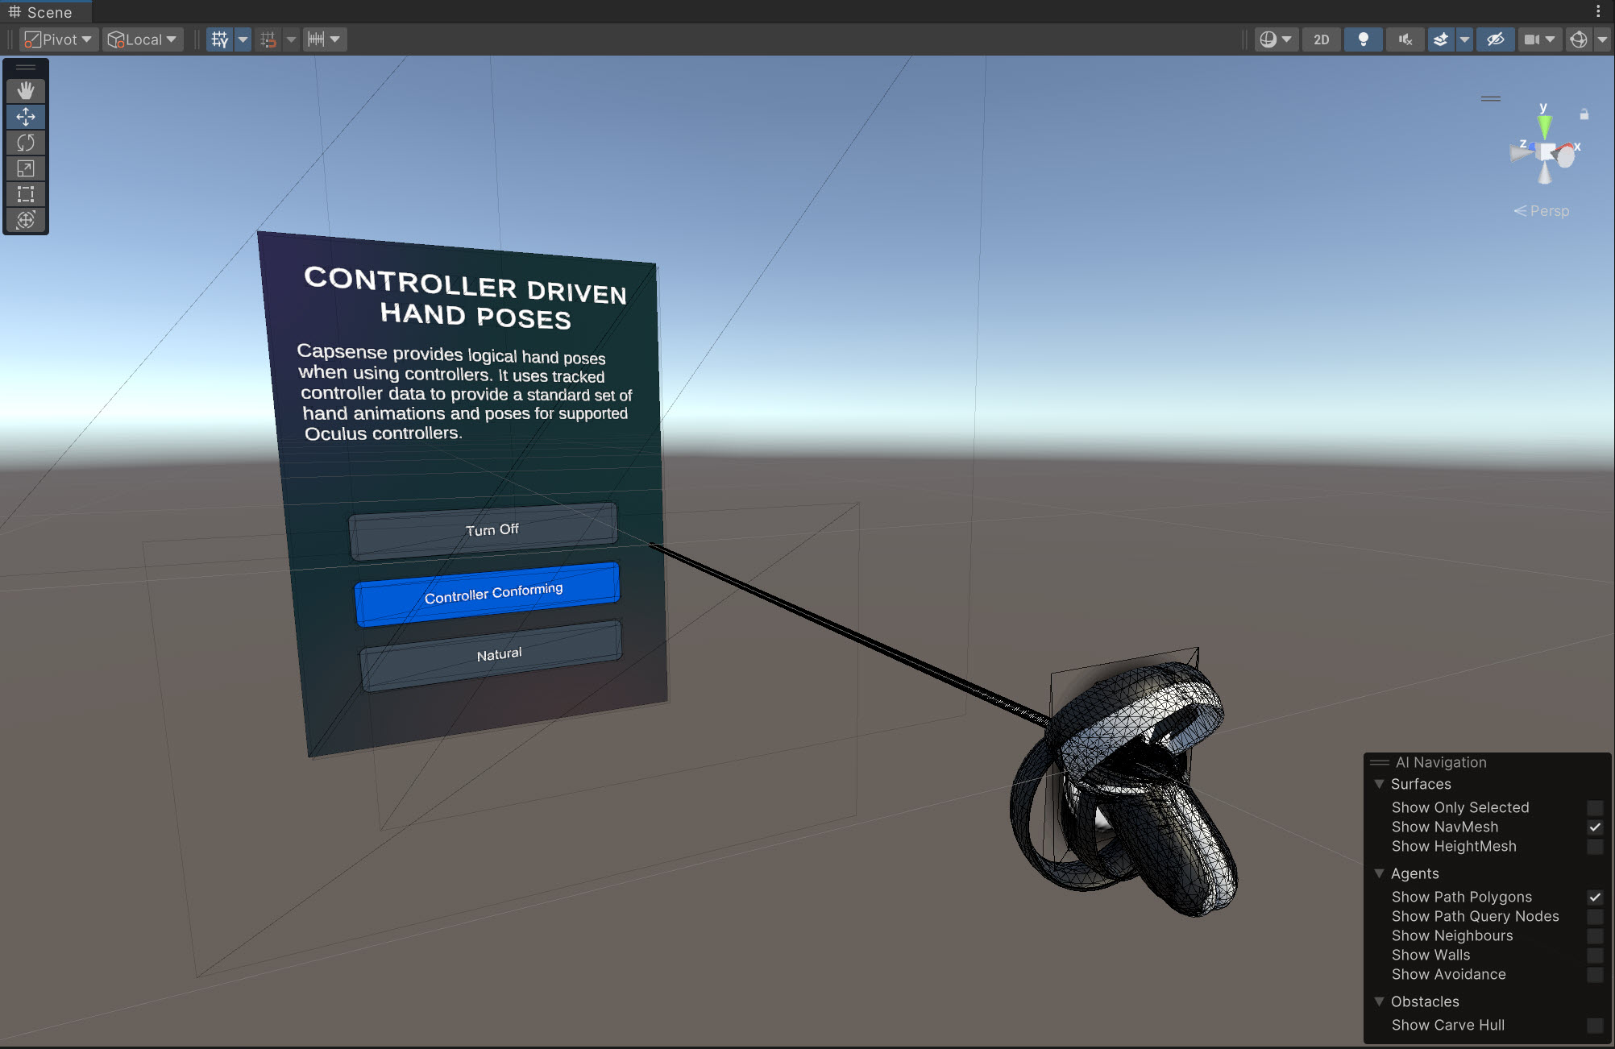Select the Hand view tool
This screenshot has width=1615, height=1049.
click(x=26, y=91)
